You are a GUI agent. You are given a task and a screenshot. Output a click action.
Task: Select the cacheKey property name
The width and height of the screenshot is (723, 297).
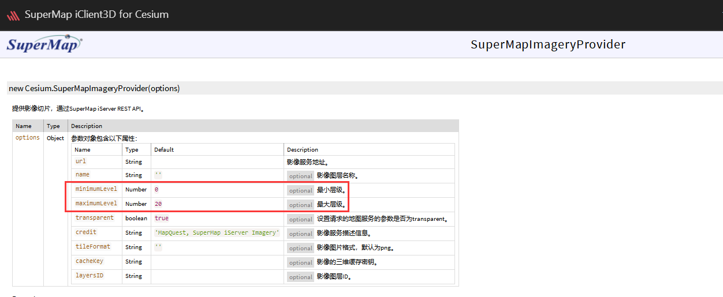pos(90,261)
